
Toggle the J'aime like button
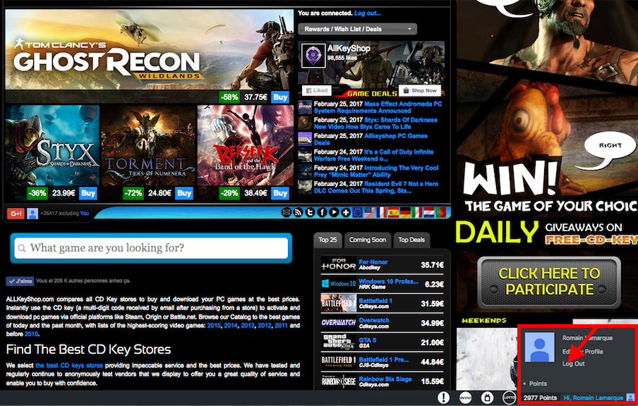[20, 281]
